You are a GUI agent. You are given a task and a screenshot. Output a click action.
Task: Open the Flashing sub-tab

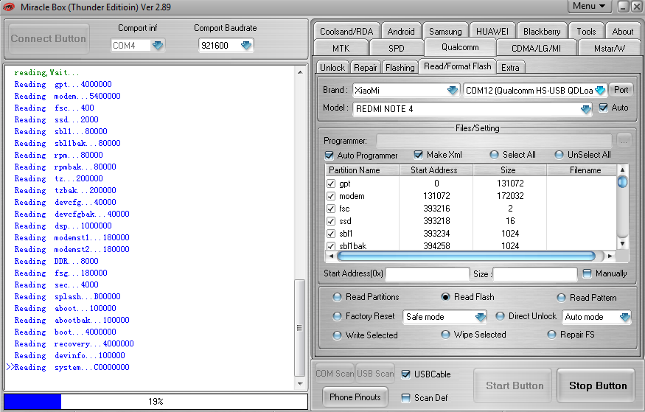coord(400,67)
